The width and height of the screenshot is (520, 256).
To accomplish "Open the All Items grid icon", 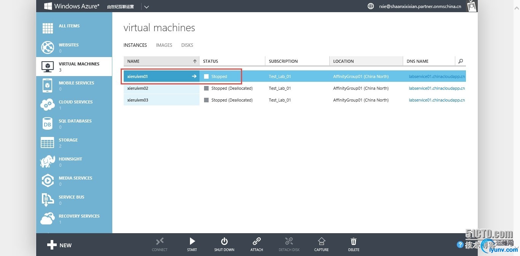I will point(48,29).
